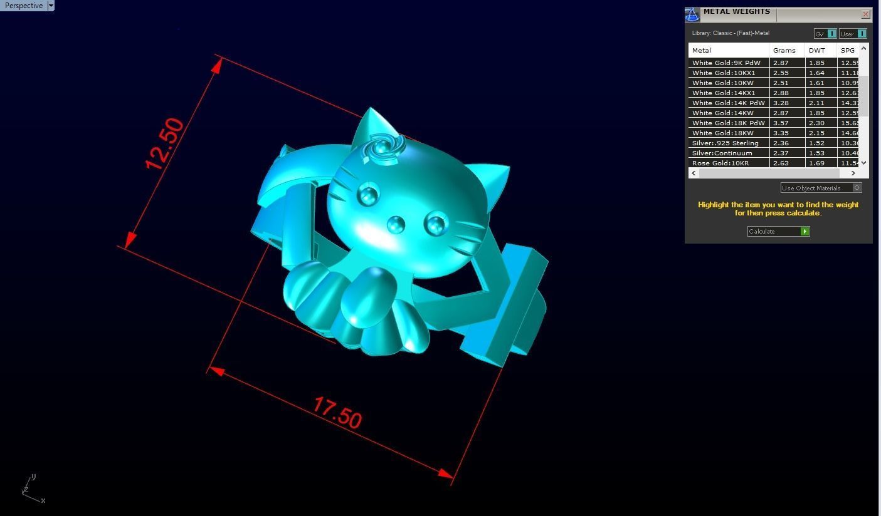Sort by the Grams column header
The image size is (881, 516).
(x=787, y=50)
